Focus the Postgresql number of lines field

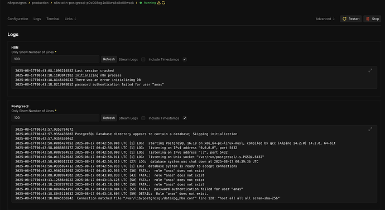point(55,118)
